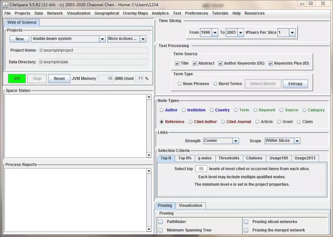Select the Institution node type
333x237 pixels.
coord(184,110)
